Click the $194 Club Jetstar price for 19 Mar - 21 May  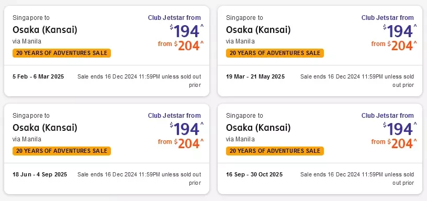pos(400,31)
